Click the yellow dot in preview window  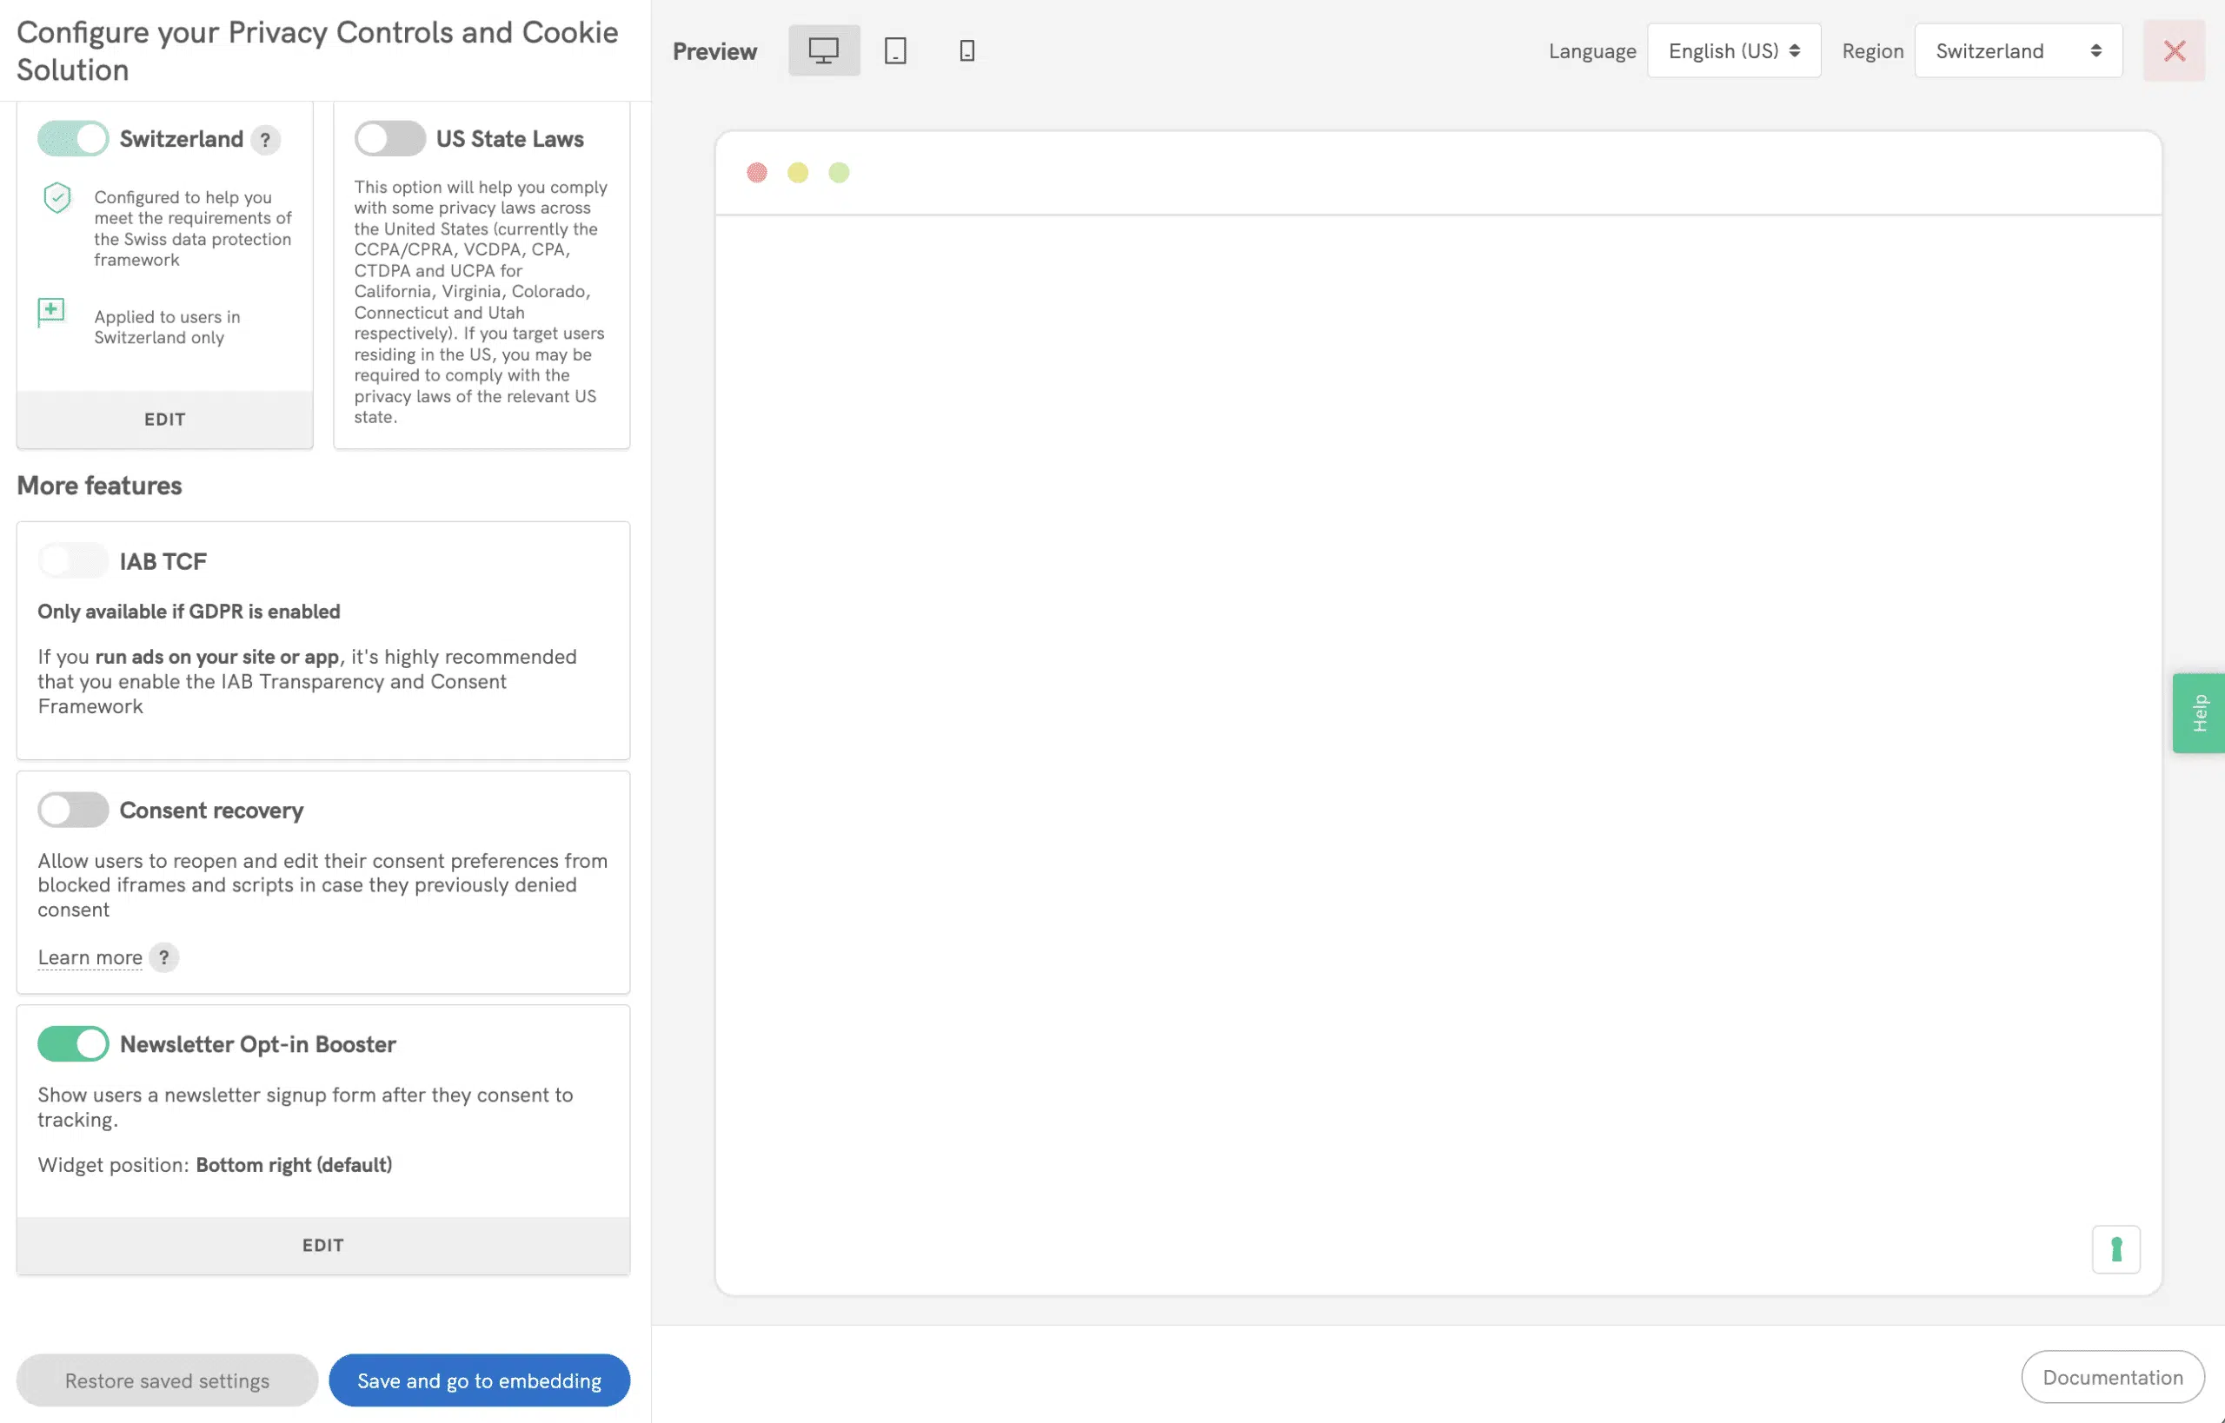click(798, 173)
